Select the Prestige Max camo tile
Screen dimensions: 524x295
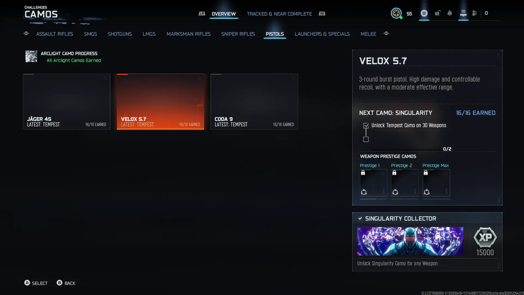[x=436, y=182]
